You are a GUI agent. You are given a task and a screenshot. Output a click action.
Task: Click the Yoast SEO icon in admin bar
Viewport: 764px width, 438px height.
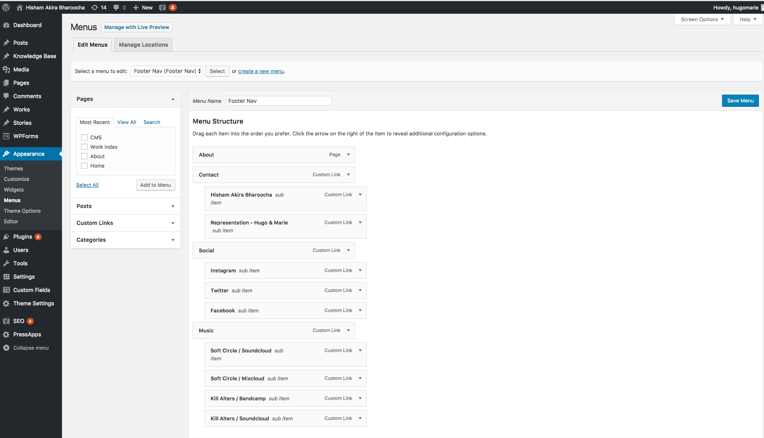(x=162, y=7)
